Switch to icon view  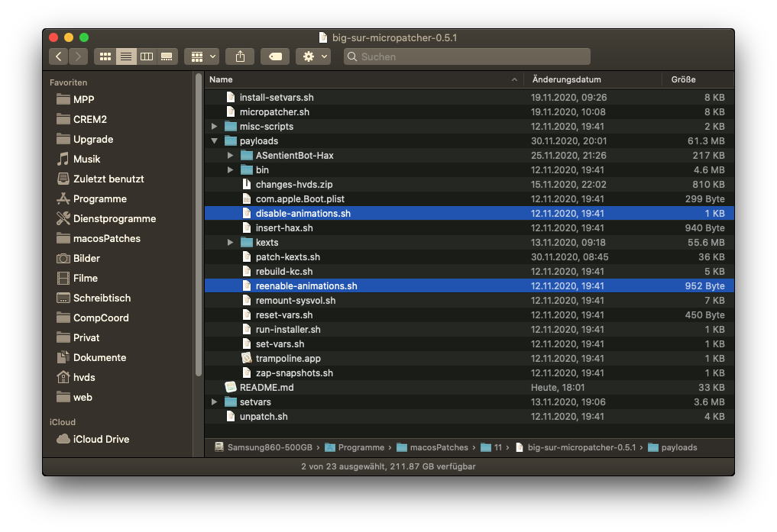tap(105, 56)
